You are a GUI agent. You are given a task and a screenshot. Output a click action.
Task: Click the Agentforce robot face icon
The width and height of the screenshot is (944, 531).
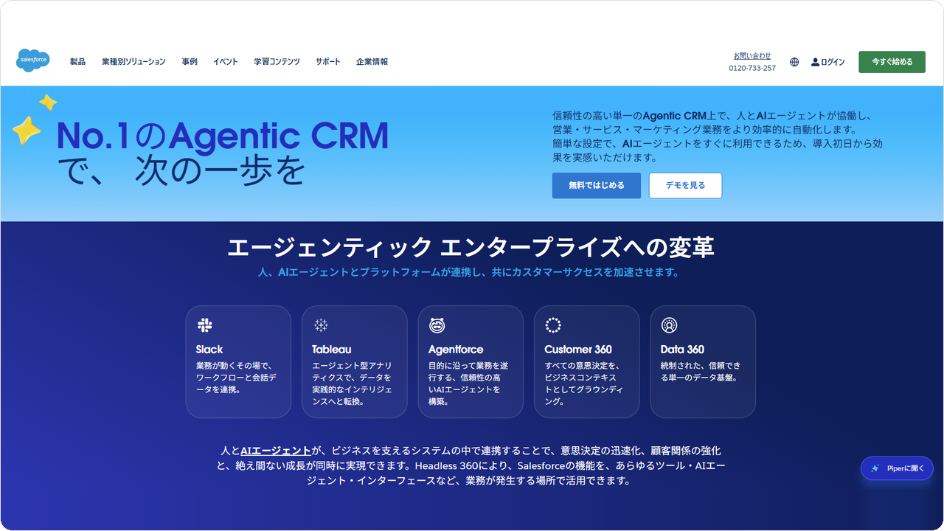437,325
